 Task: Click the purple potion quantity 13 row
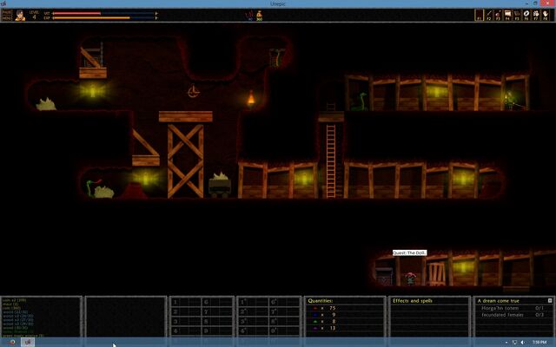click(324, 328)
